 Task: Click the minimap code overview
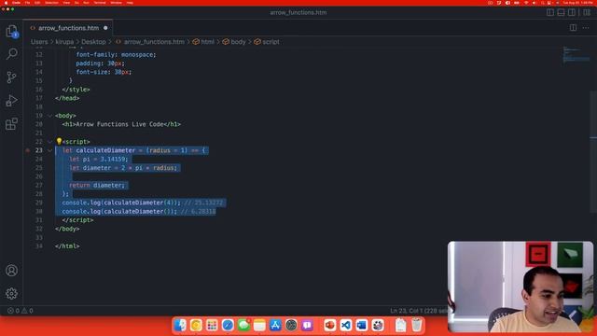coord(576,54)
